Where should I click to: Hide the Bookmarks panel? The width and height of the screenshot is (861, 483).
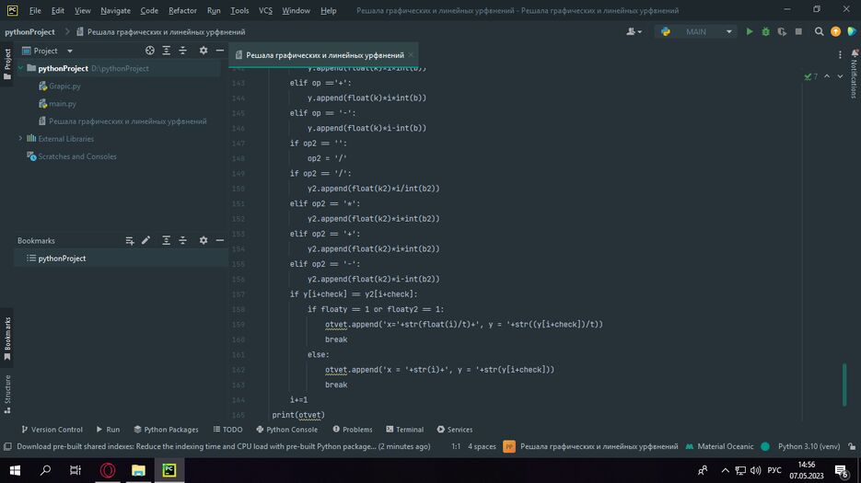pos(220,240)
